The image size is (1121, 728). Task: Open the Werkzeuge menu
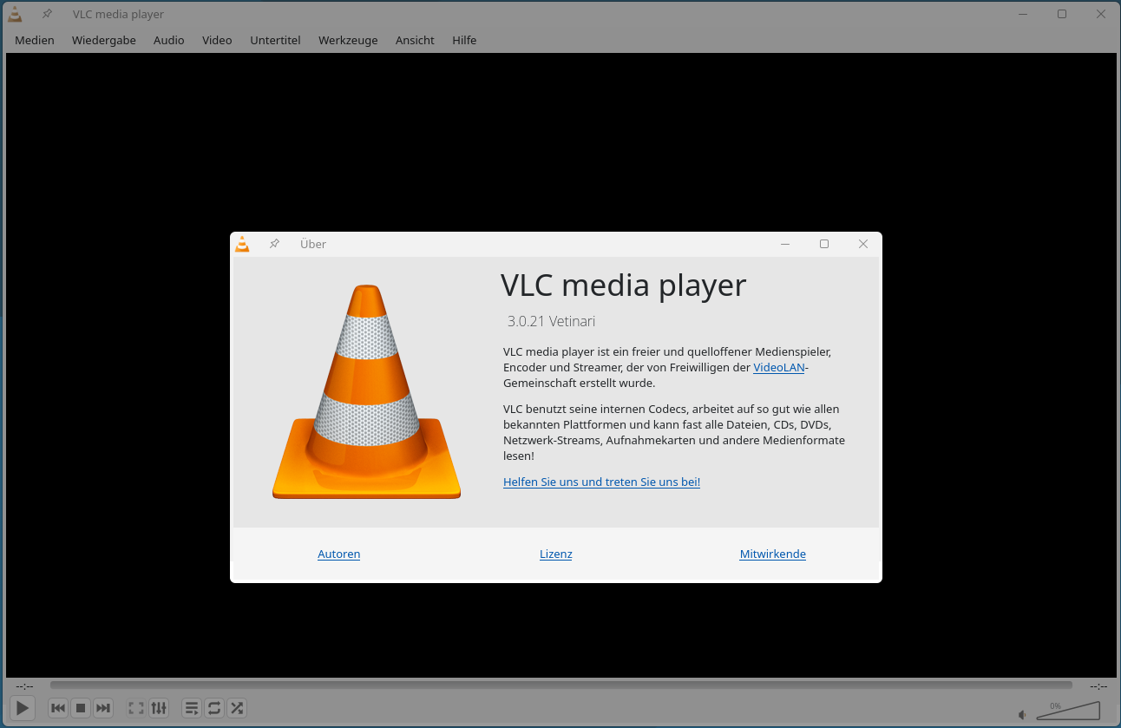[348, 40]
